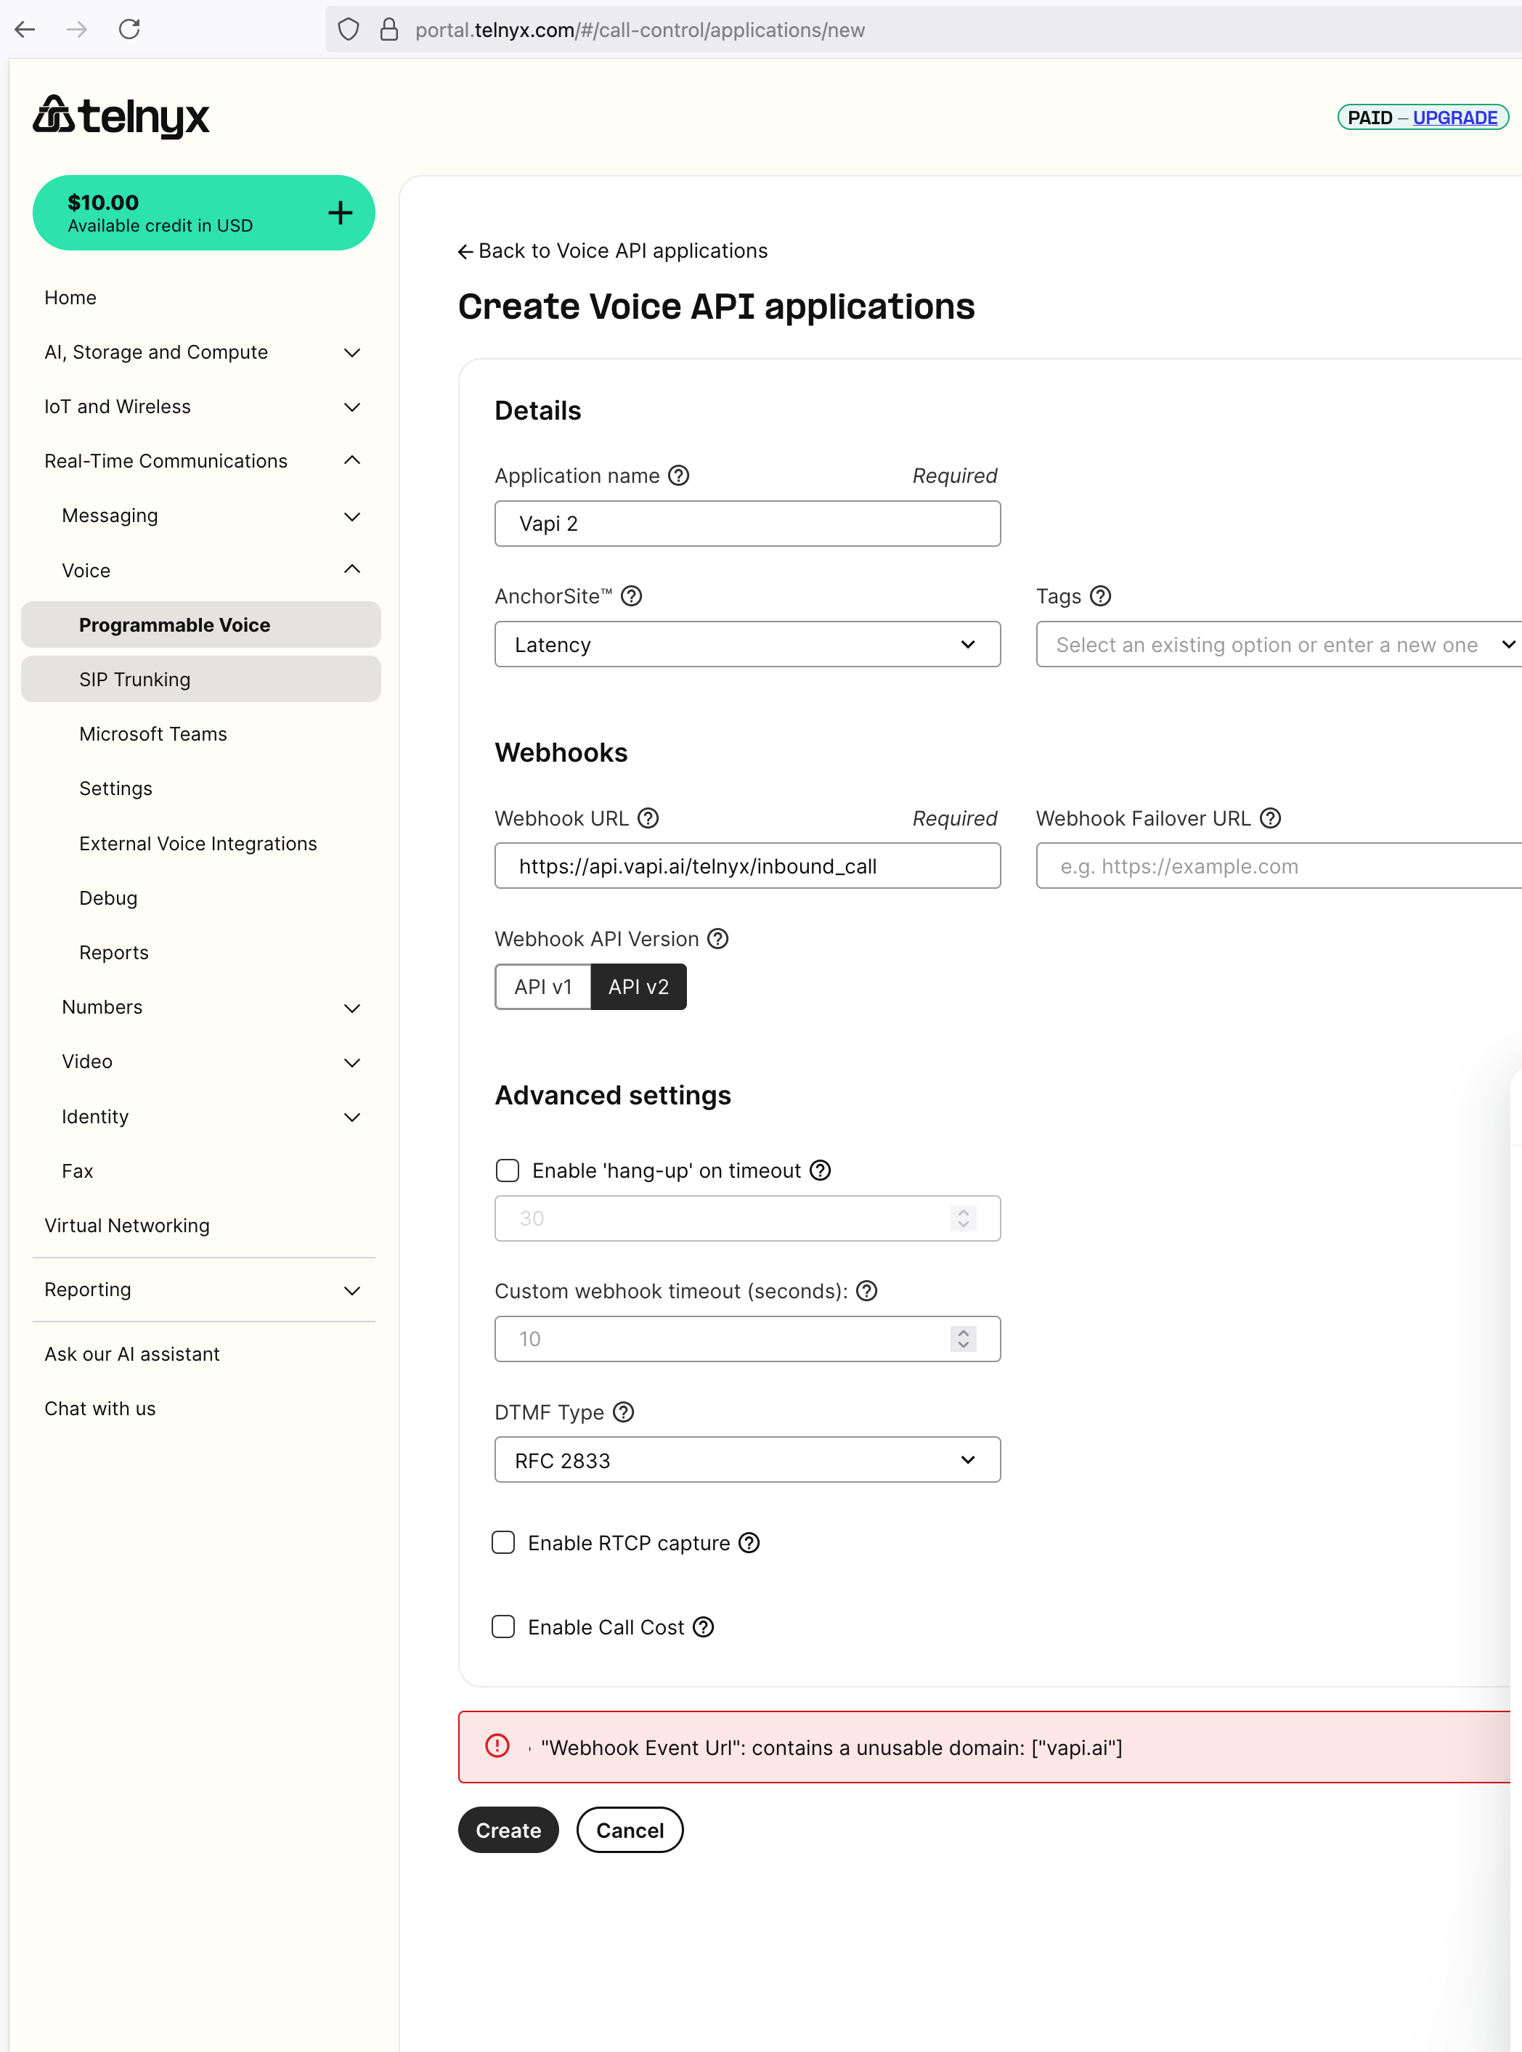Go back to Voice API applications
The width and height of the screenshot is (1522, 2052).
coord(613,251)
